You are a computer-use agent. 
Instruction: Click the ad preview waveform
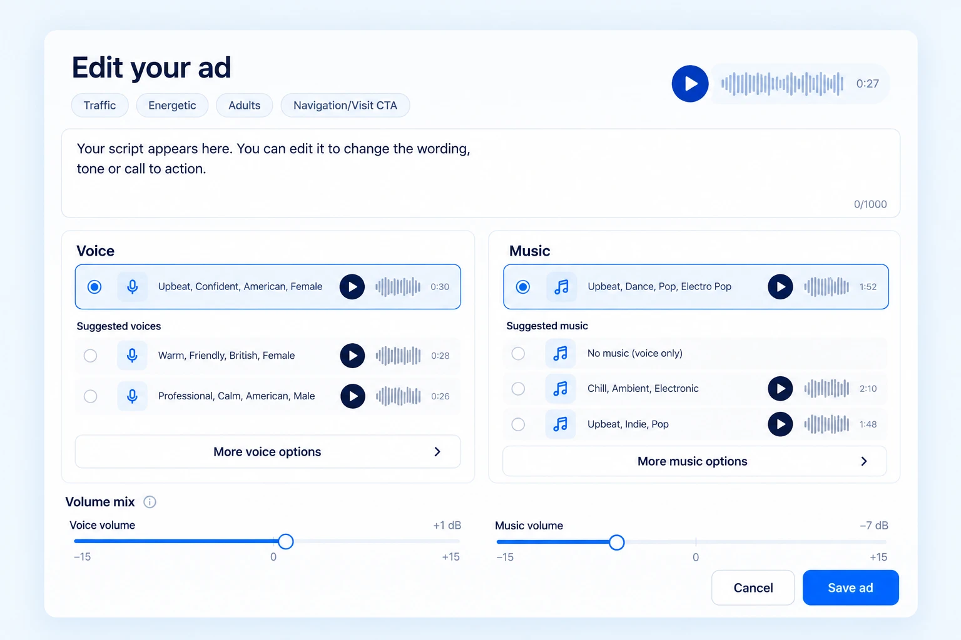coord(782,84)
